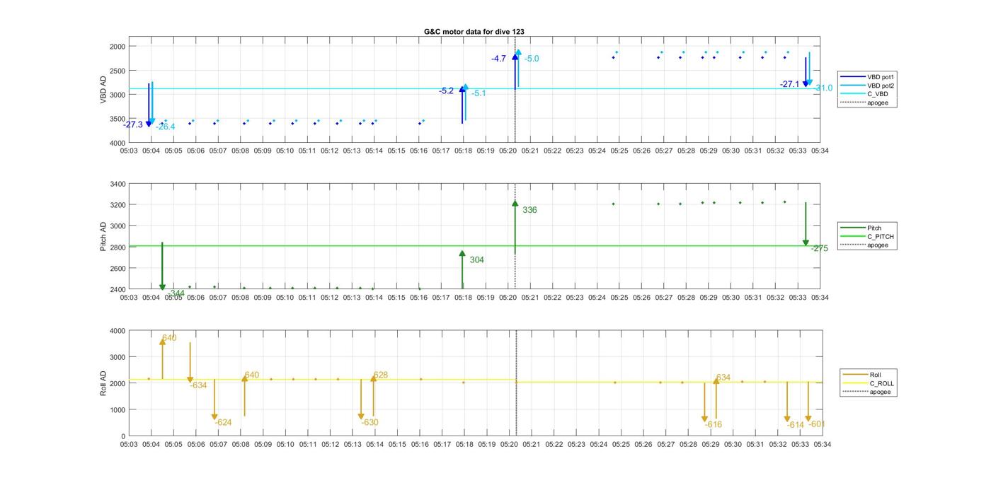Click the "-630" roll data label
This screenshot has height=490, width=991.
pos(370,422)
